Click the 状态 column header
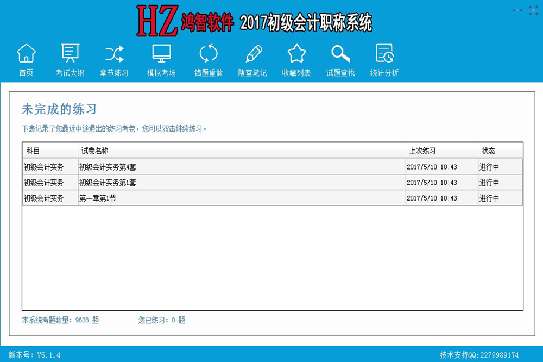This screenshot has height=362, width=543. 488,151
